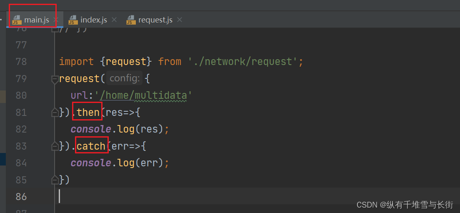The height and width of the screenshot is (213, 460).
Task: Click the 'catch' method call
Action: coord(91,146)
